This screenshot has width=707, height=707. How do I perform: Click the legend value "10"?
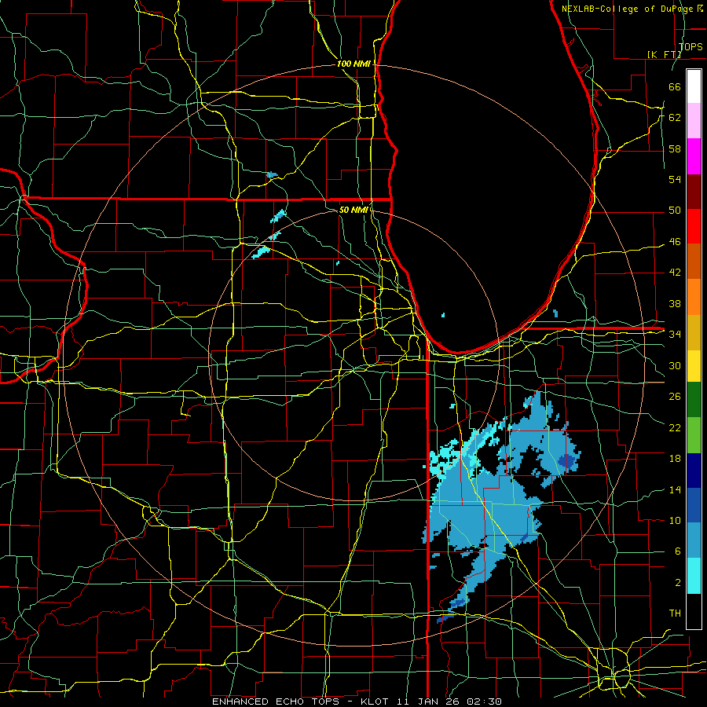(675, 521)
